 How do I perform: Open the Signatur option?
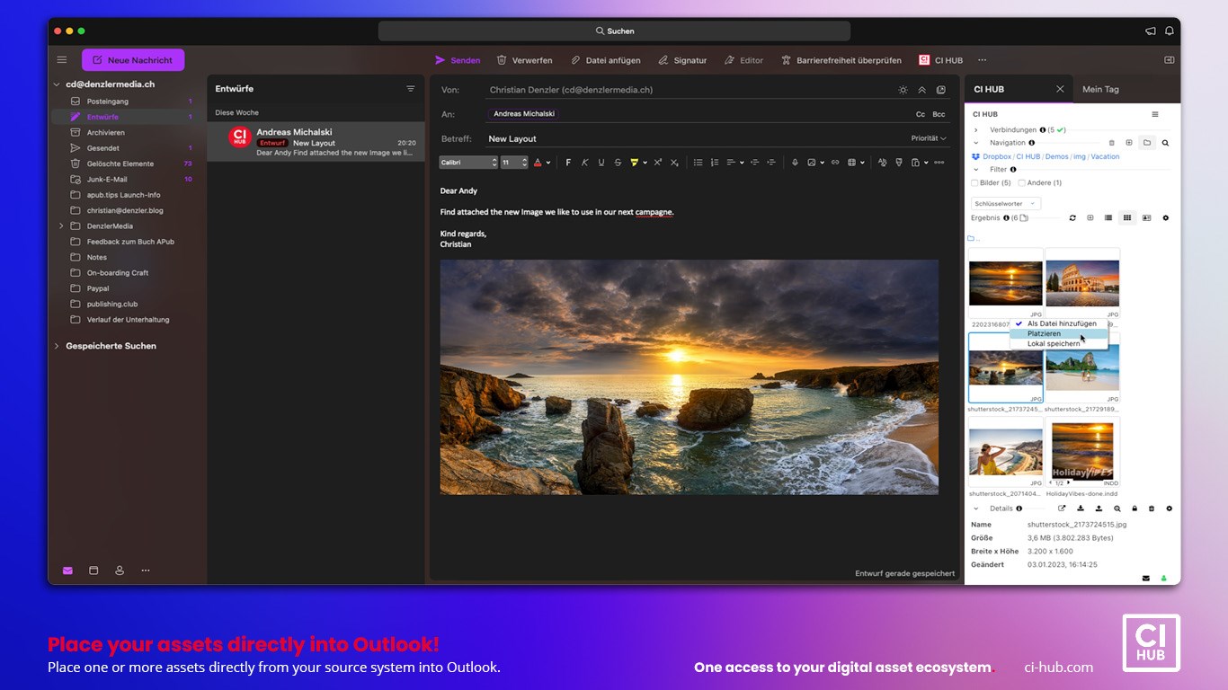point(682,60)
